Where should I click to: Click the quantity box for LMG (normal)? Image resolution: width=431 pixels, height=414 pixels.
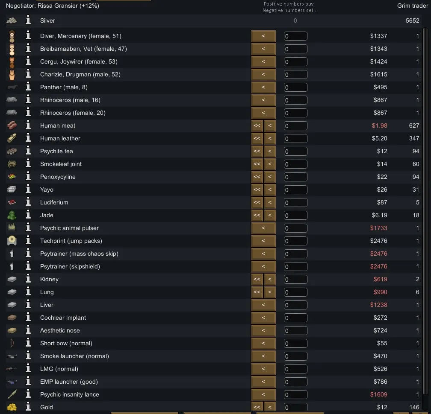click(x=295, y=369)
